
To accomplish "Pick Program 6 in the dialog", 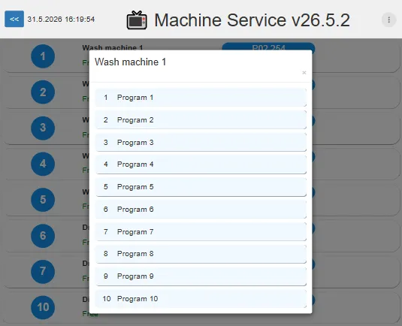I will pyautogui.click(x=201, y=210).
